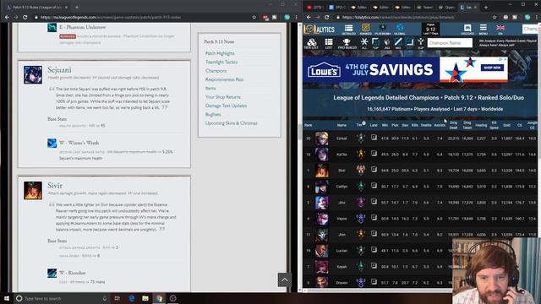541x304 pixels.
Task: Open the Platinum tier selector
Action: tap(383, 30)
